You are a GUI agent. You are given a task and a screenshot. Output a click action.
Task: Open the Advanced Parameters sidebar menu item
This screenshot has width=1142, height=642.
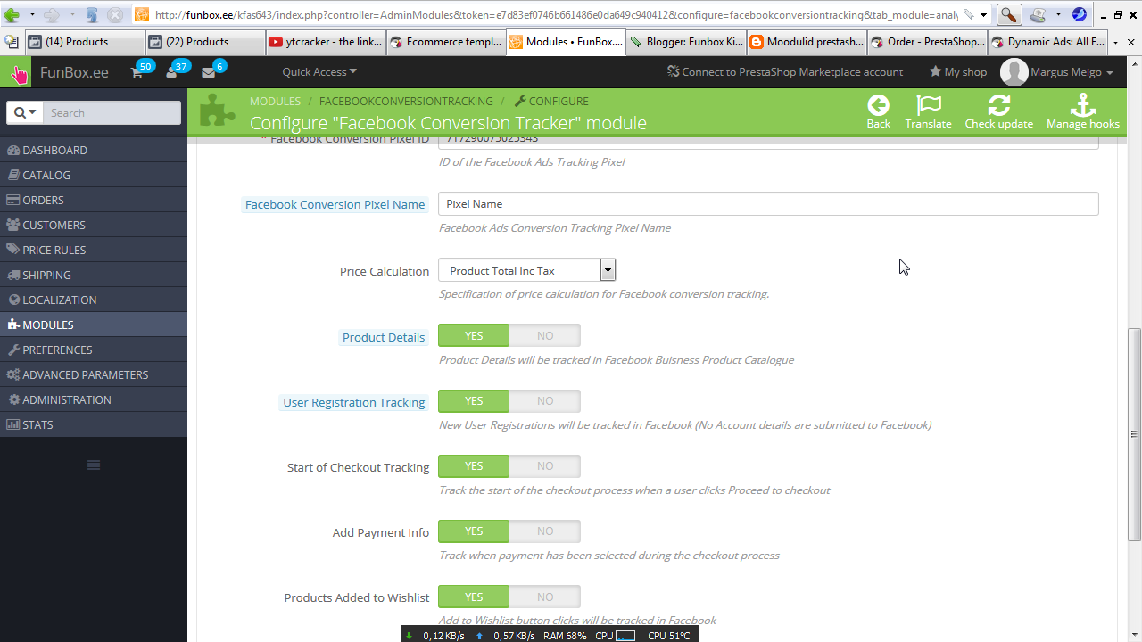coord(94,374)
